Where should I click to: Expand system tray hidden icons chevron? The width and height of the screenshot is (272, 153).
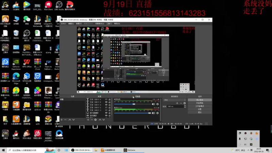pyautogui.click(x=248, y=150)
